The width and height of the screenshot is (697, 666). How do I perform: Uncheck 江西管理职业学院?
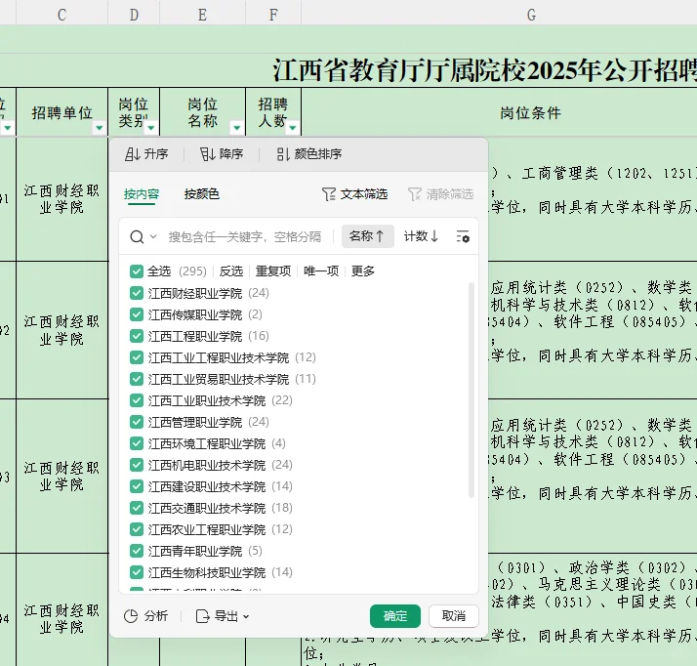click(x=137, y=422)
